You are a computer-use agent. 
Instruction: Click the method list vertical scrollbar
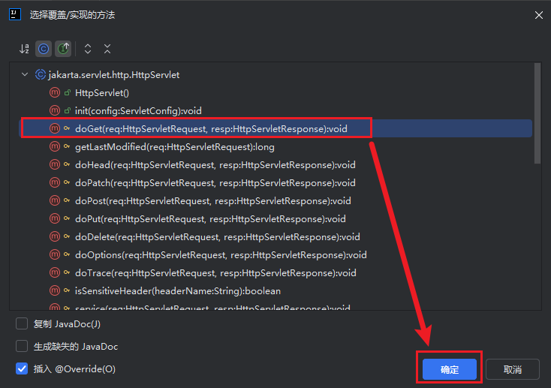coord(537,113)
